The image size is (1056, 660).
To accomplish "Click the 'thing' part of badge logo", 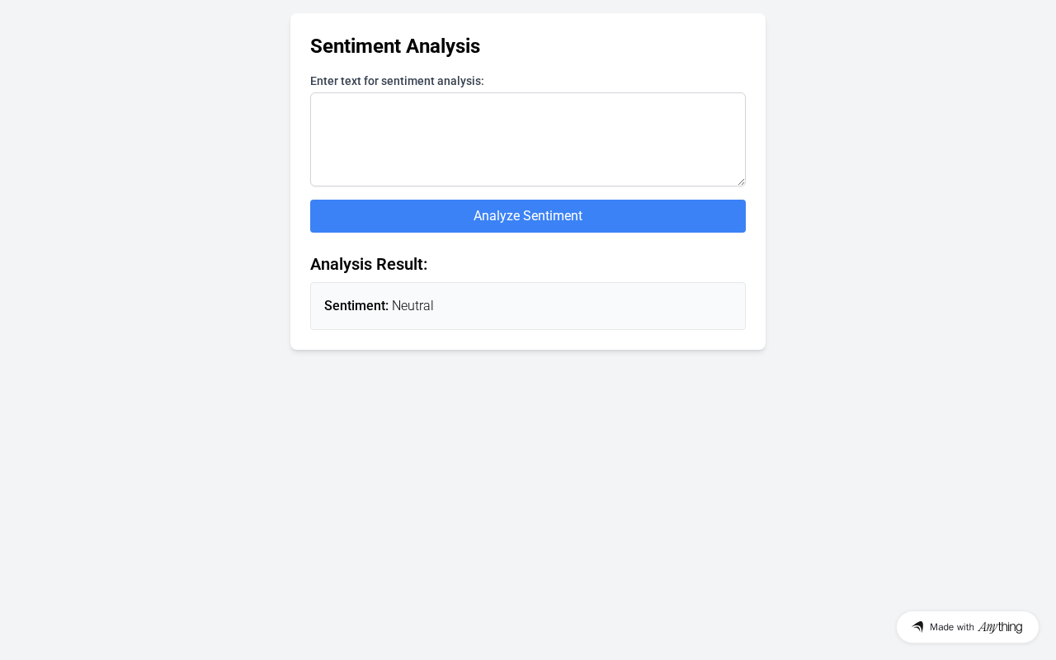I will coord(1011,627).
